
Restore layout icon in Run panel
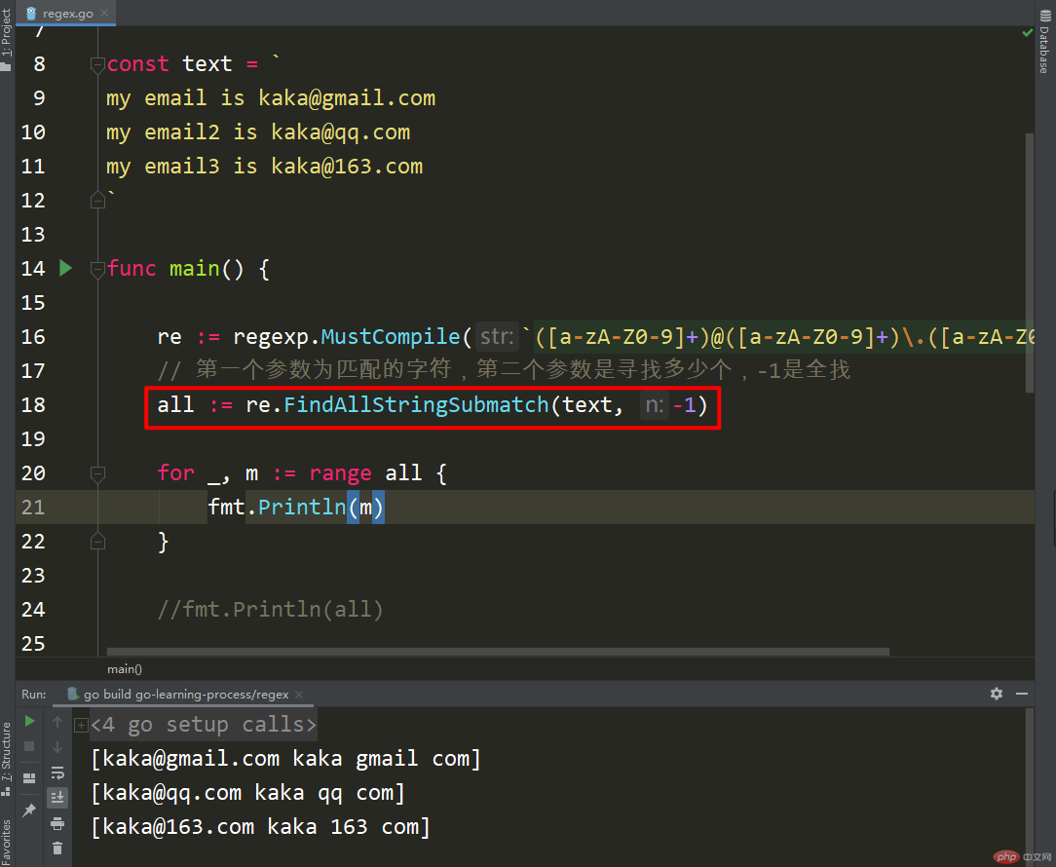pyautogui.click(x=29, y=777)
